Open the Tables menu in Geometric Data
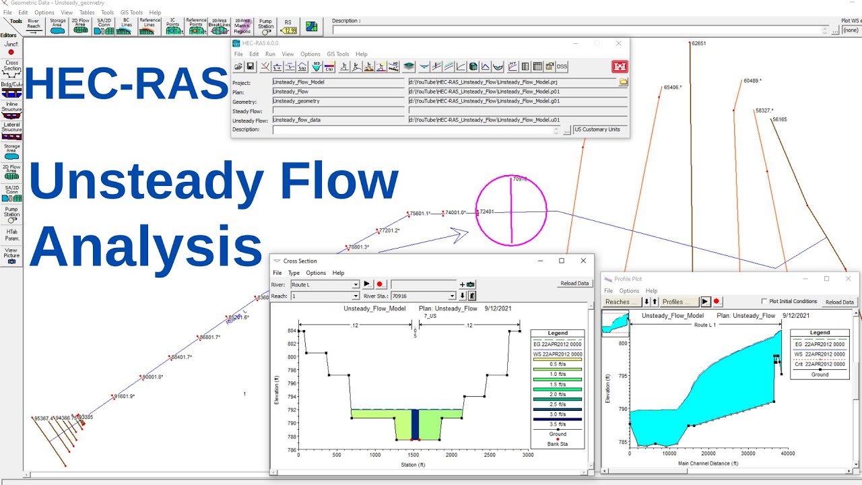Image resolution: width=862 pixels, height=485 pixels. point(87,12)
